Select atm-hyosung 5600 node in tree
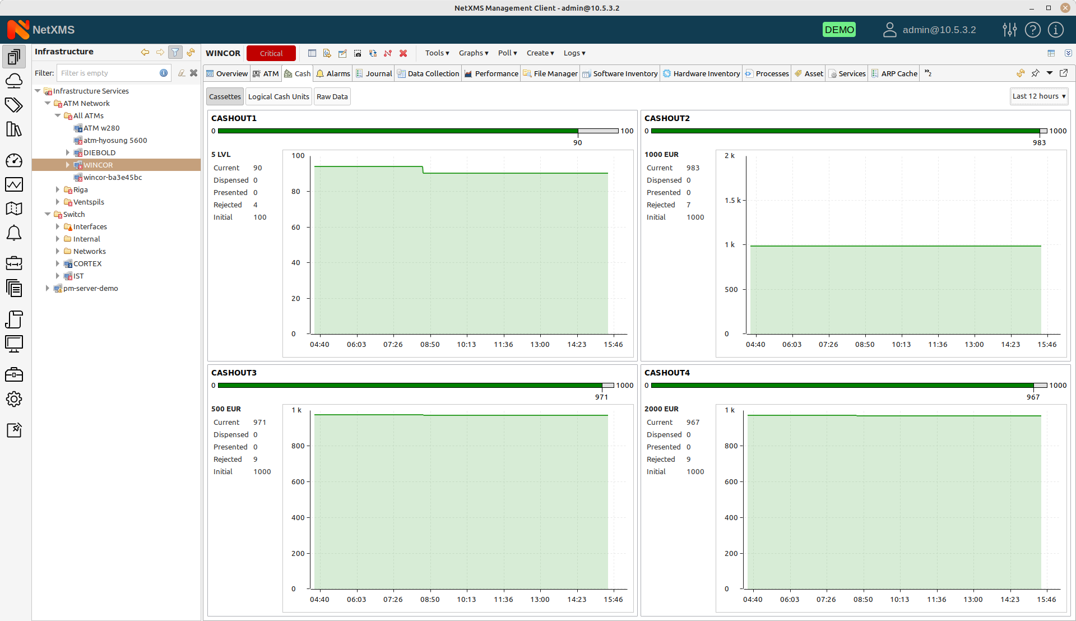 pos(114,140)
